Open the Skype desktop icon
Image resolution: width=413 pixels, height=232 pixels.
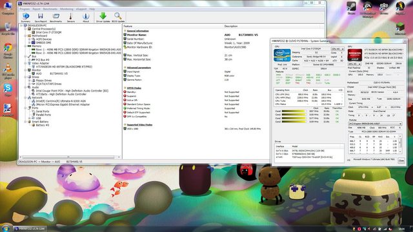click(8, 88)
